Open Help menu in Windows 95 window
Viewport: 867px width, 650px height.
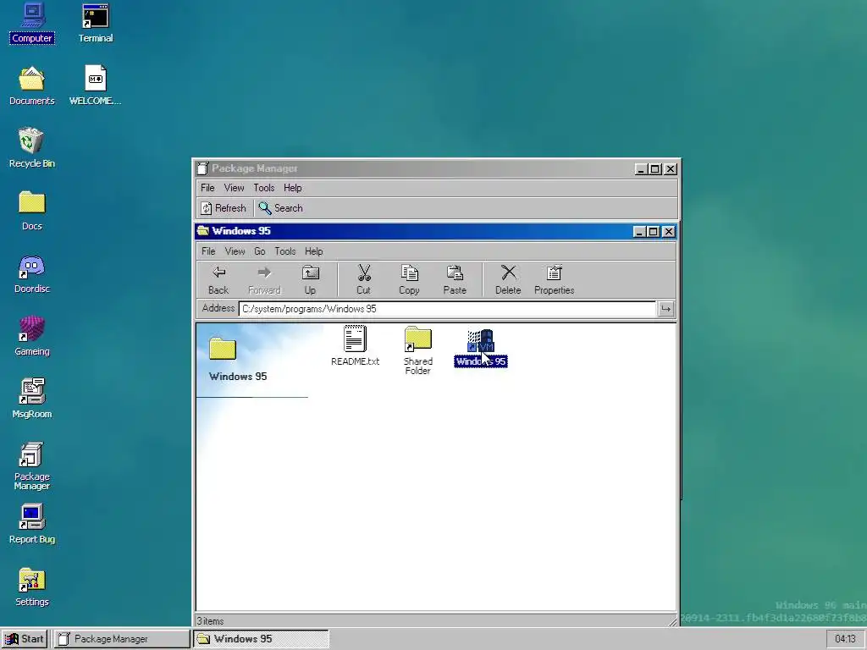pos(313,251)
